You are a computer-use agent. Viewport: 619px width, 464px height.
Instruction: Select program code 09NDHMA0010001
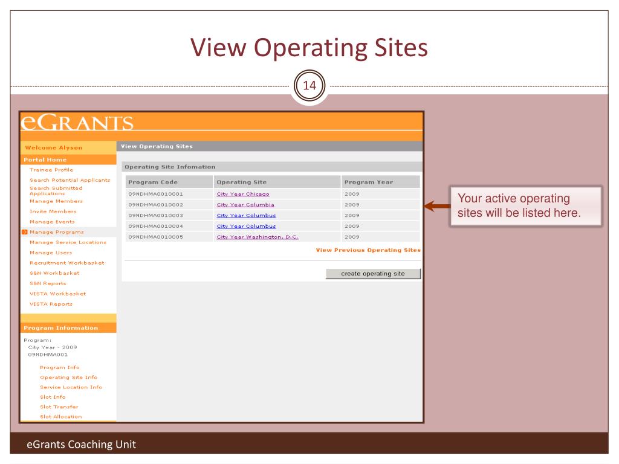[155, 194]
